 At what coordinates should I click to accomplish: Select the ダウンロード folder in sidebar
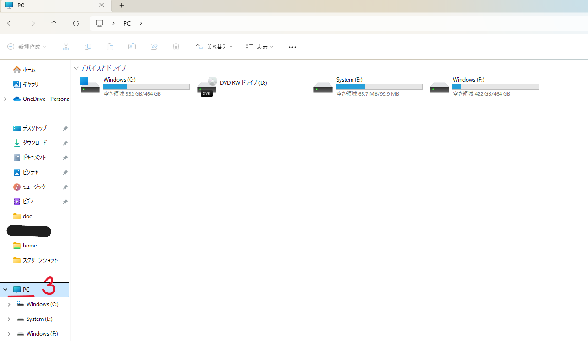35,143
